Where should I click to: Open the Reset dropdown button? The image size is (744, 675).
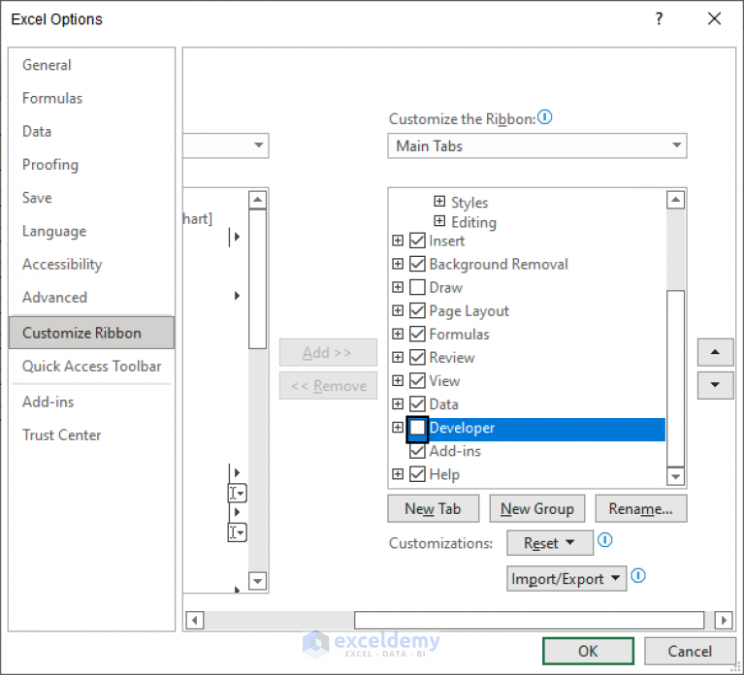(x=550, y=543)
